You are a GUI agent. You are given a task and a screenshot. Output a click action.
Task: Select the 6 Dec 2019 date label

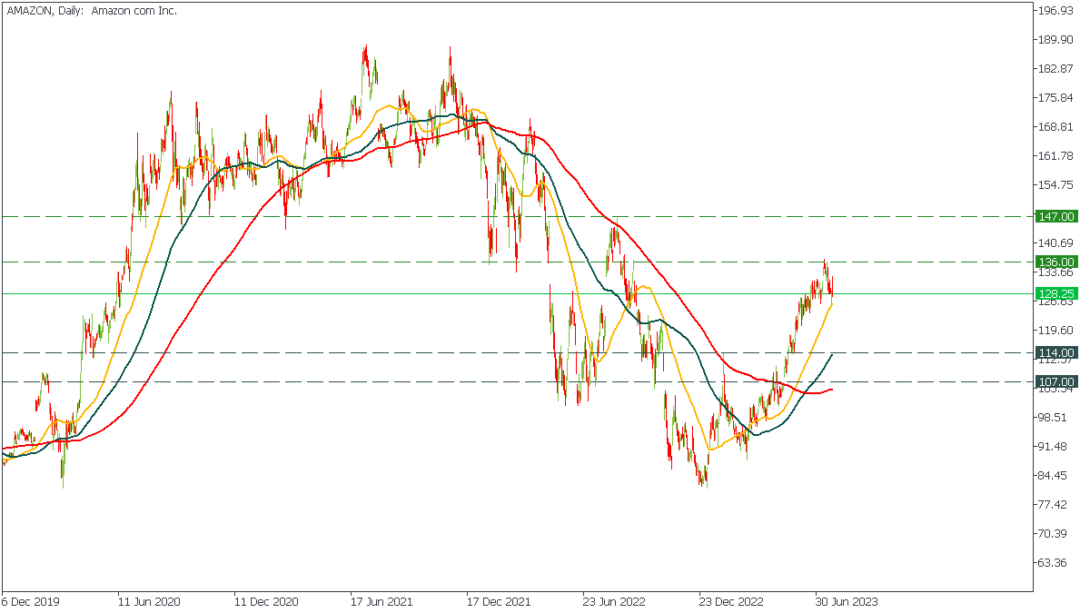(x=31, y=601)
